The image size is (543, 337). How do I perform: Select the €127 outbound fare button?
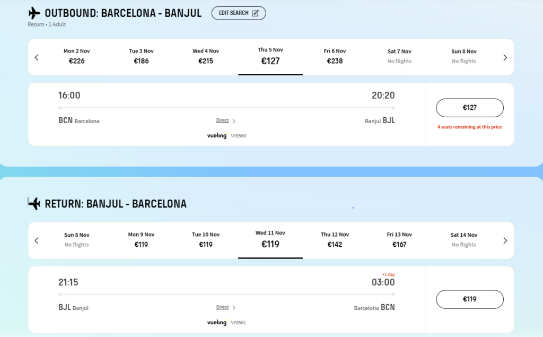(470, 108)
